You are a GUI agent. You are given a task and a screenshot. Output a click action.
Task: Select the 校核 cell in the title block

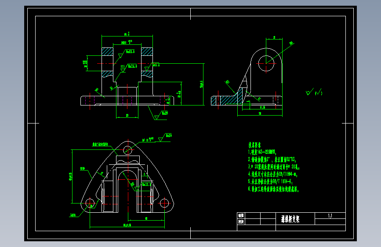click(x=241, y=222)
